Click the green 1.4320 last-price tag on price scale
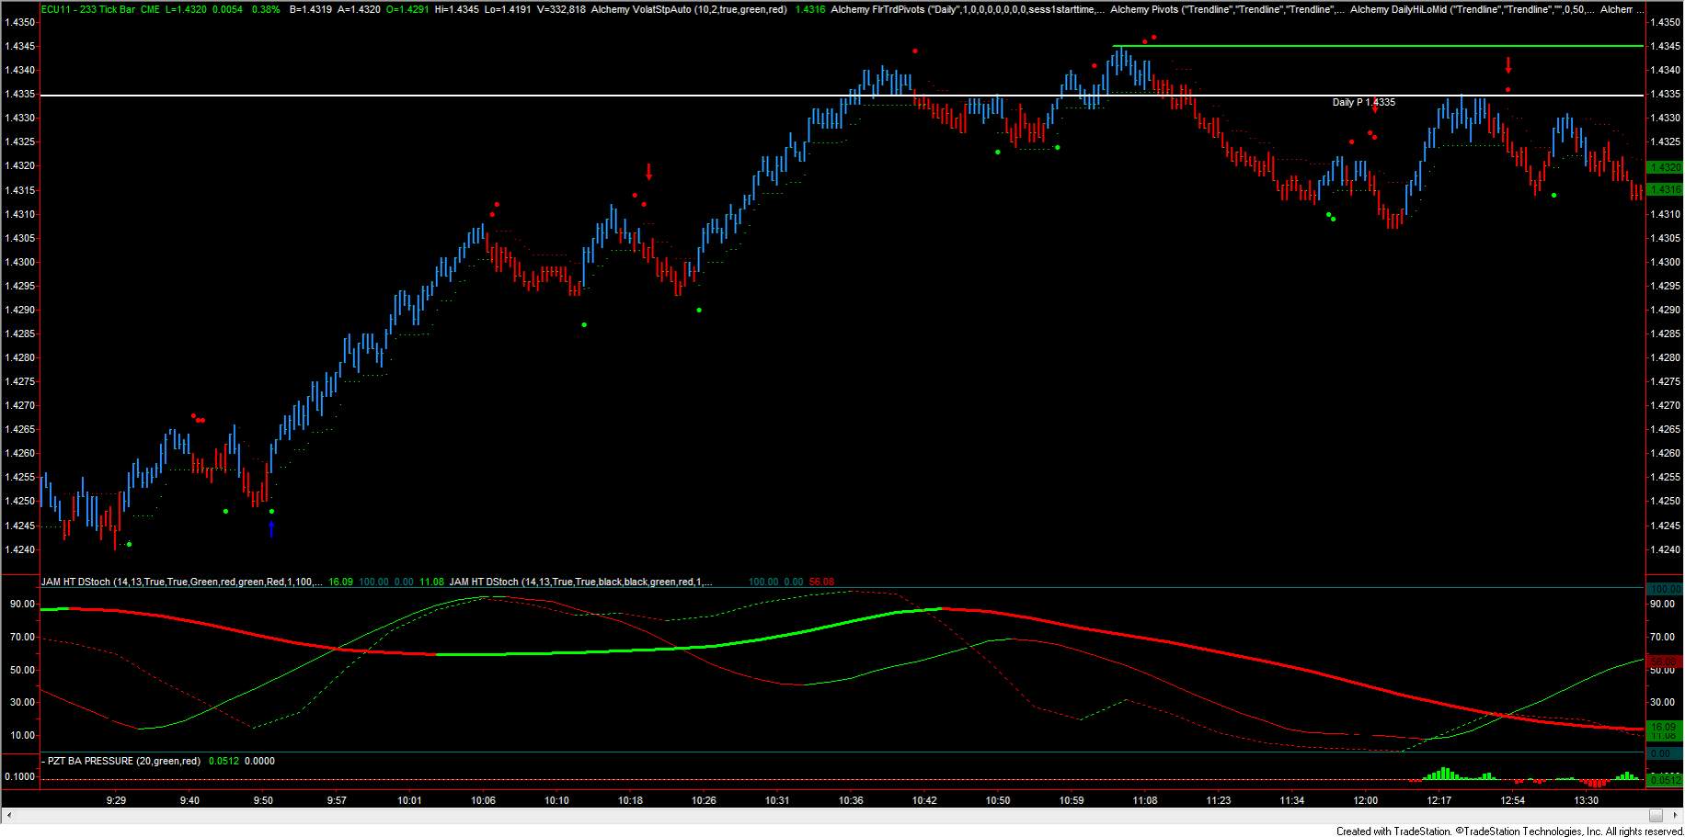 click(x=1665, y=167)
